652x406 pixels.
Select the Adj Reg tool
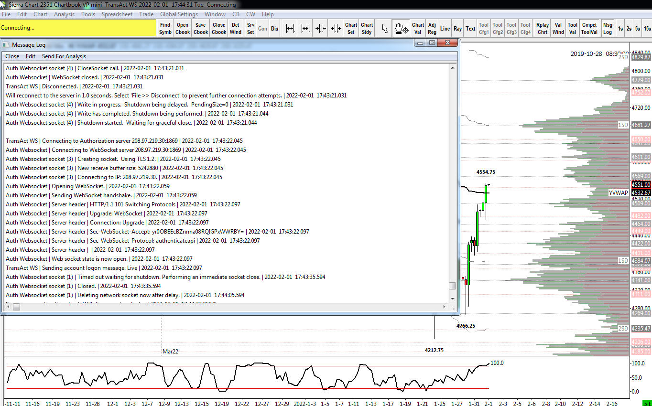pos(432,29)
